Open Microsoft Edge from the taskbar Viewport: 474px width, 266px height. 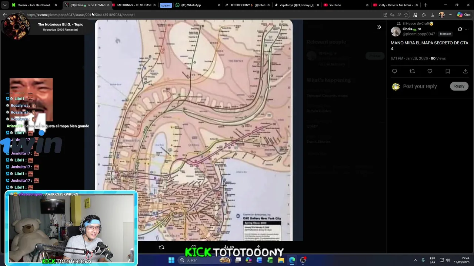click(x=292, y=260)
